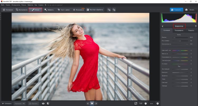Click the Печать (Print) button

pyautogui.click(x=190, y=10)
